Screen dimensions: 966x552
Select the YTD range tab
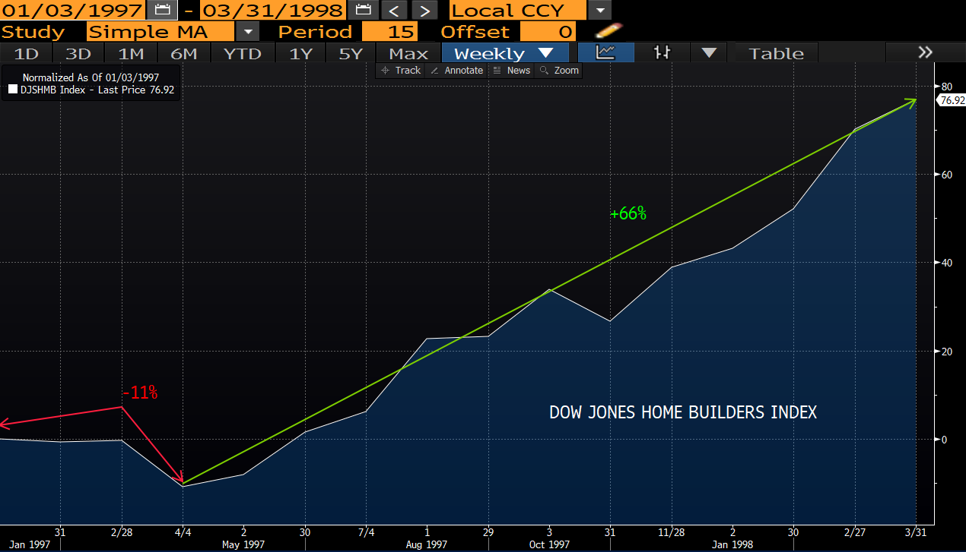pos(243,53)
